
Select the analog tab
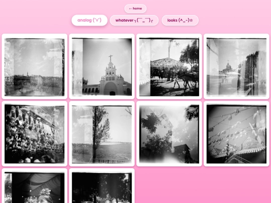click(89, 20)
